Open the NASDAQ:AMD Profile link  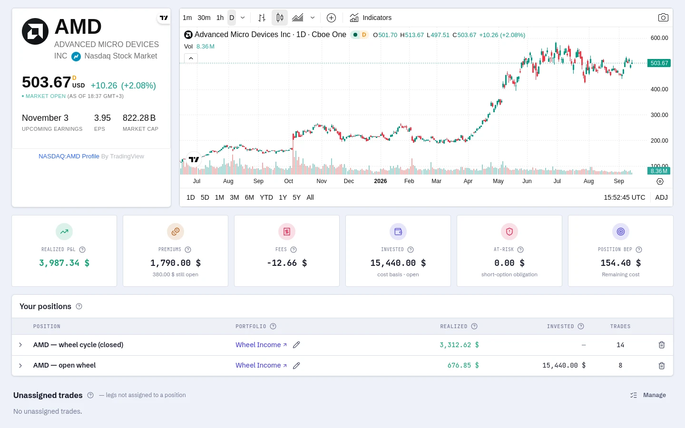coord(69,156)
